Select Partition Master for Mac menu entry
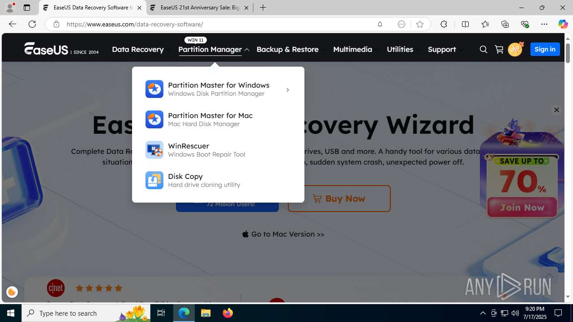The width and height of the screenshot is (573, 322). click(218, 119)
